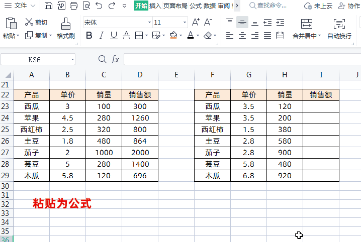Image resolution: width=361 pixels, height=242 pixels.
Task: Click the Name Box showing K36
Action: pyautogui.click(x=38, y=60)
